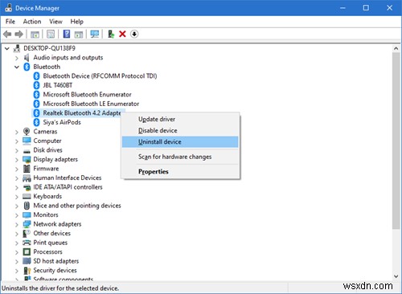Expand the Other devices category

click(x=17, y=234)
